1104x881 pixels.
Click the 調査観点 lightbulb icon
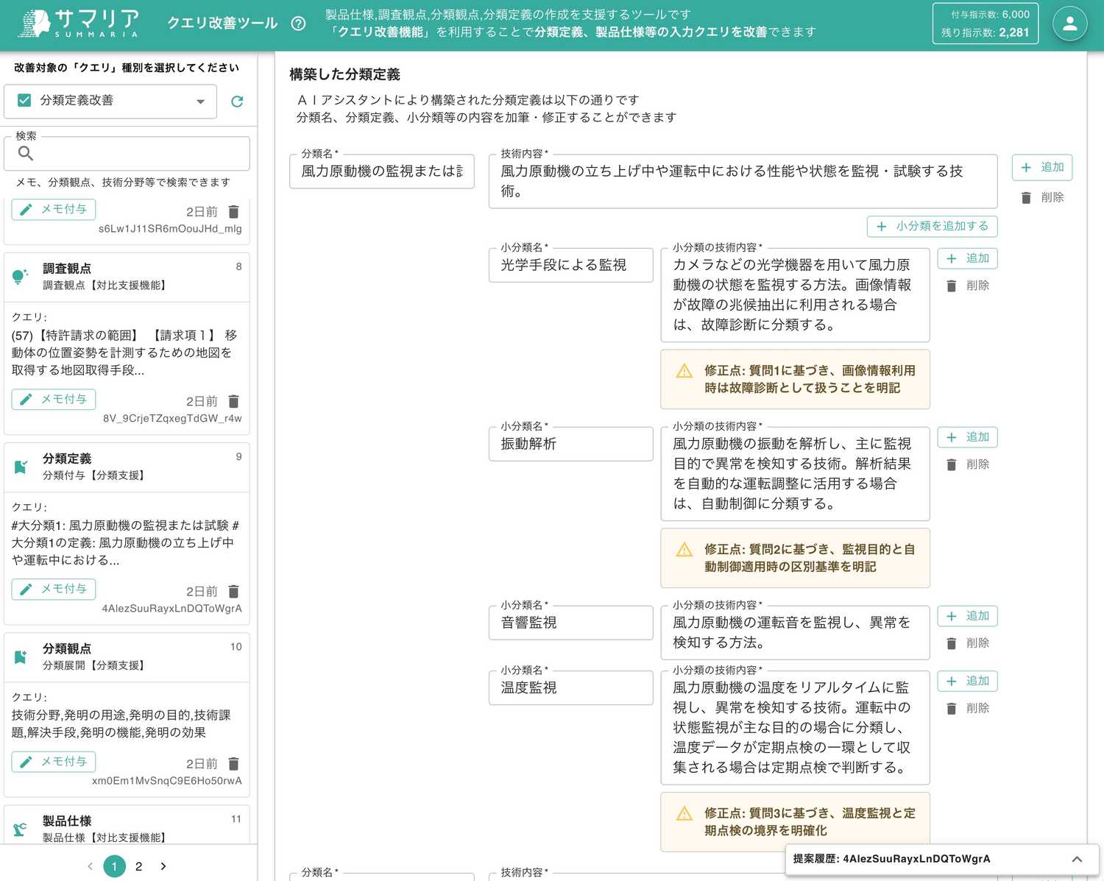(21, 276)
